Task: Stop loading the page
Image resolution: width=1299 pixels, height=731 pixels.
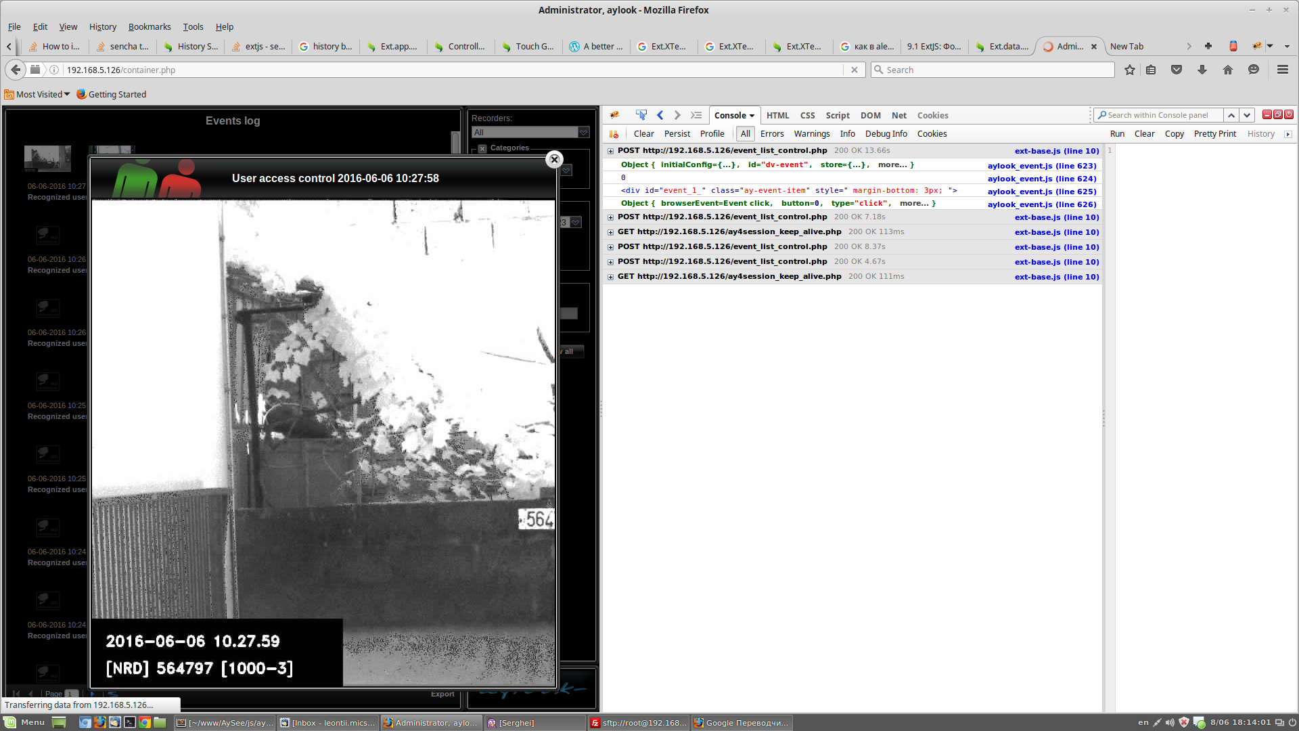Action: coord(854,70)
